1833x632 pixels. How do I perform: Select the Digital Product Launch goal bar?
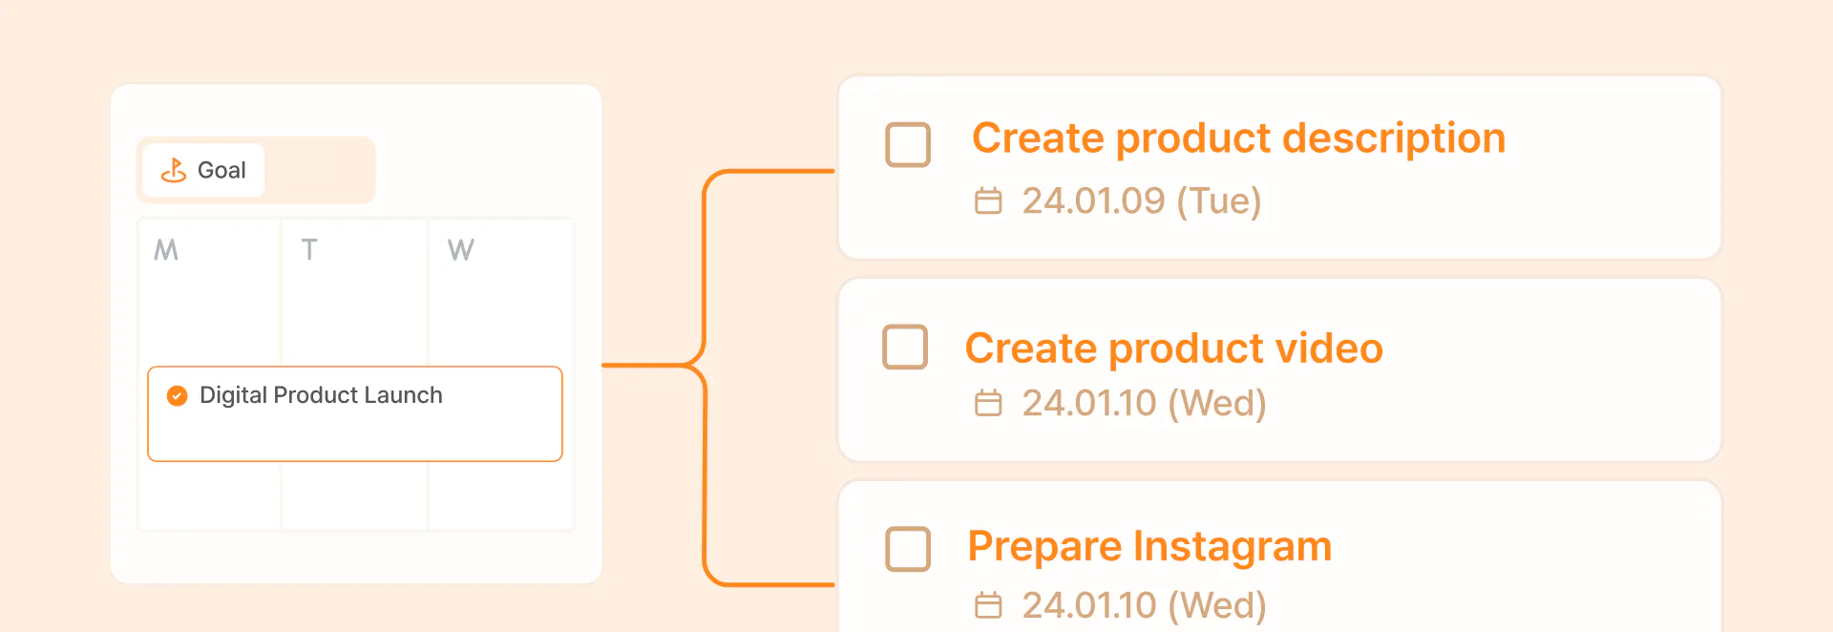tap(355, 414)
